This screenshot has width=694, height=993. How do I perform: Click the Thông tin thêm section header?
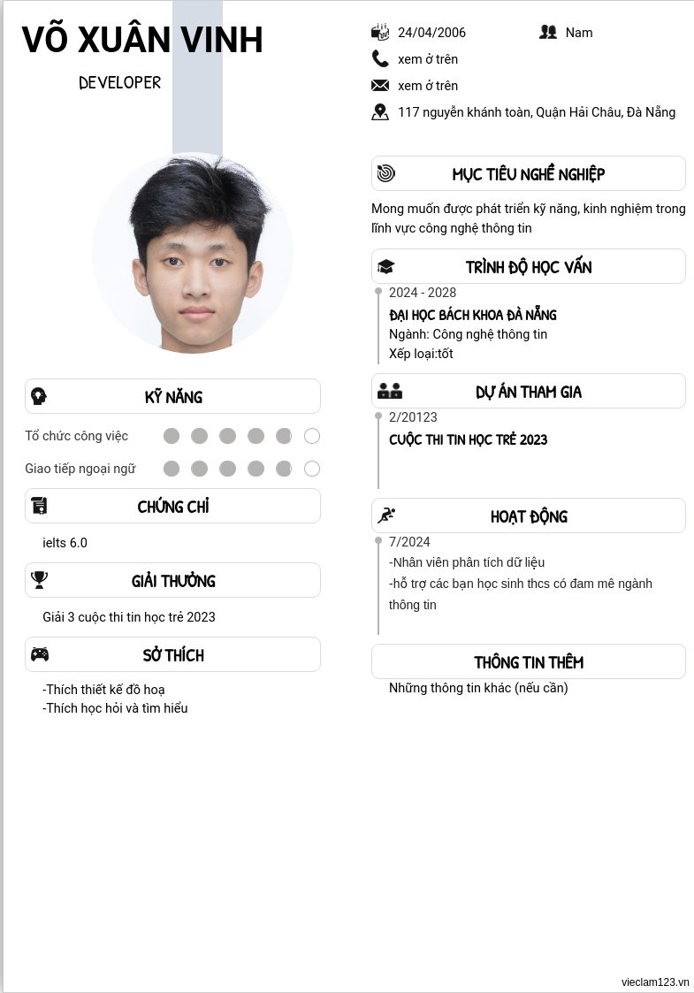[528, 661]
